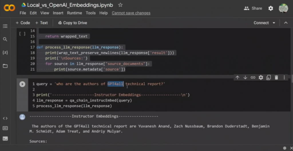Click the status dot in bottom bar
Screen dimensions: 293x151
285,148
